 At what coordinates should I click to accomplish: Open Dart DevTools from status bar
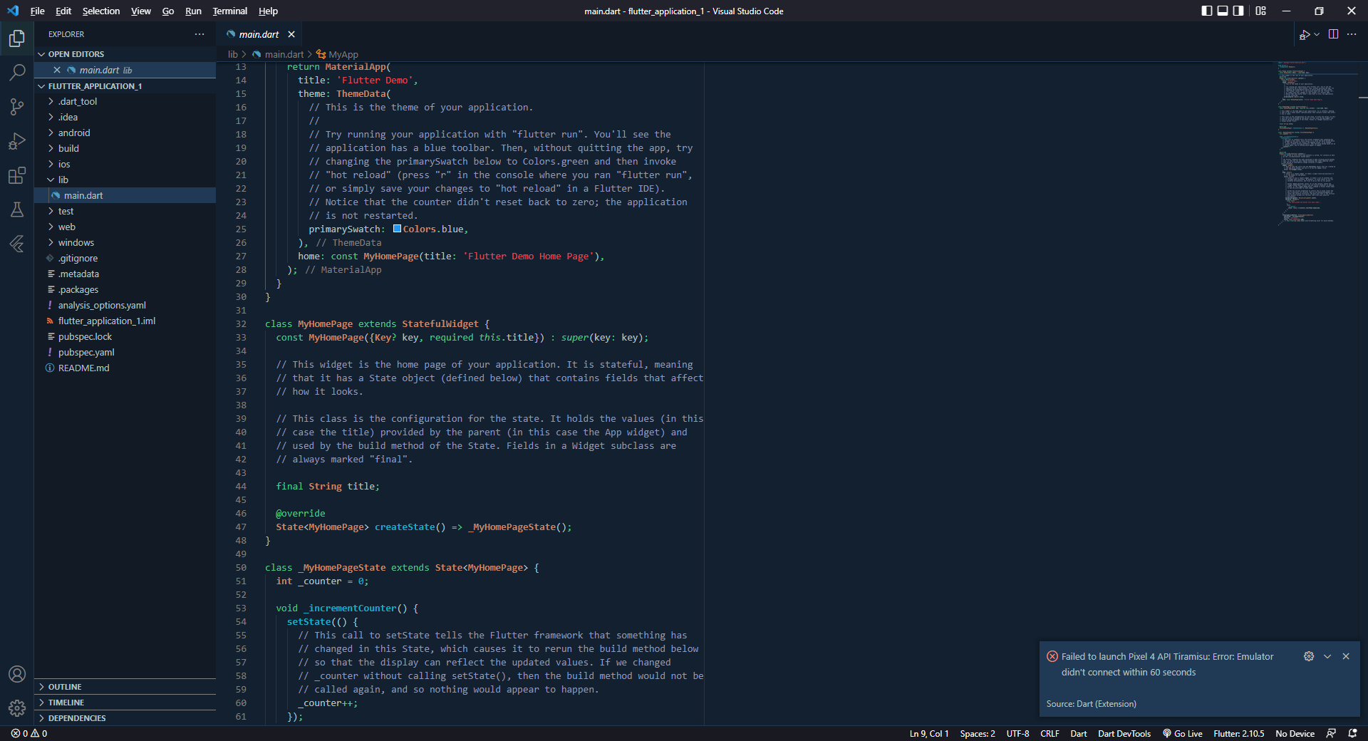point(1124,733)
